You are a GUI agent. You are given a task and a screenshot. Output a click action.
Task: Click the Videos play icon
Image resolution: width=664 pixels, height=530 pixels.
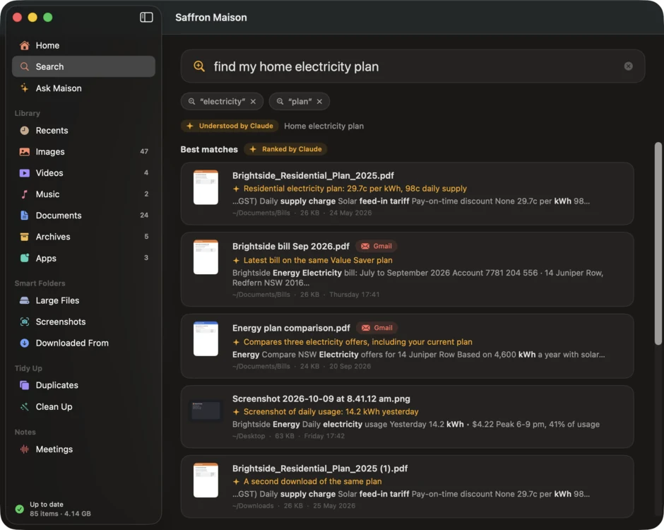pyautogui.click(x=25, y=173)
